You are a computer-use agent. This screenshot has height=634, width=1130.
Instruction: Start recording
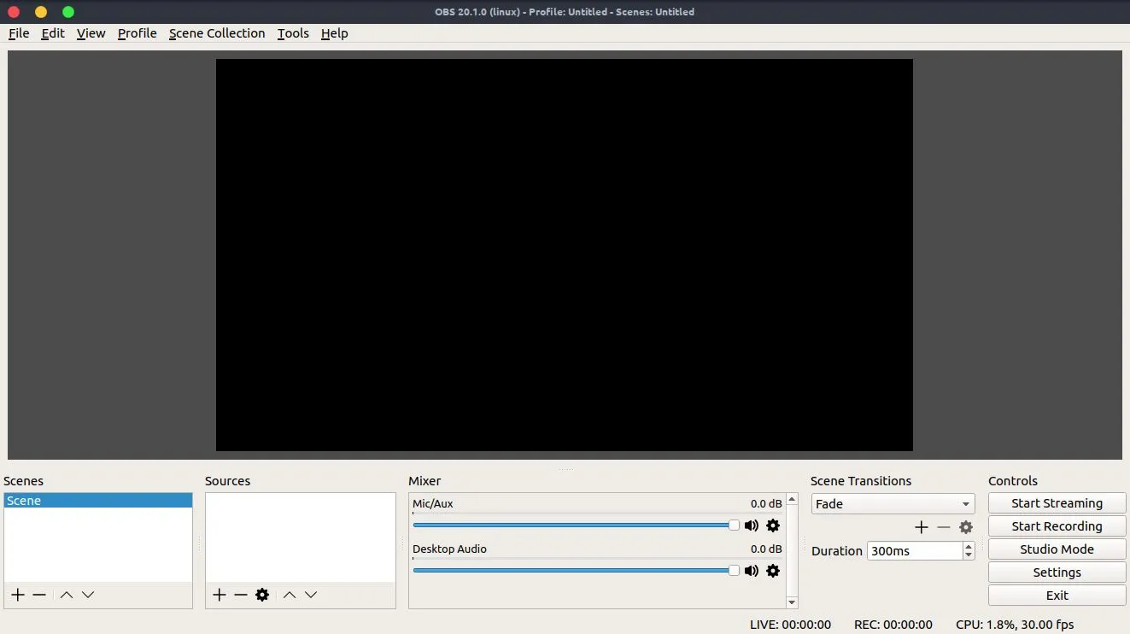[1057, 525]
